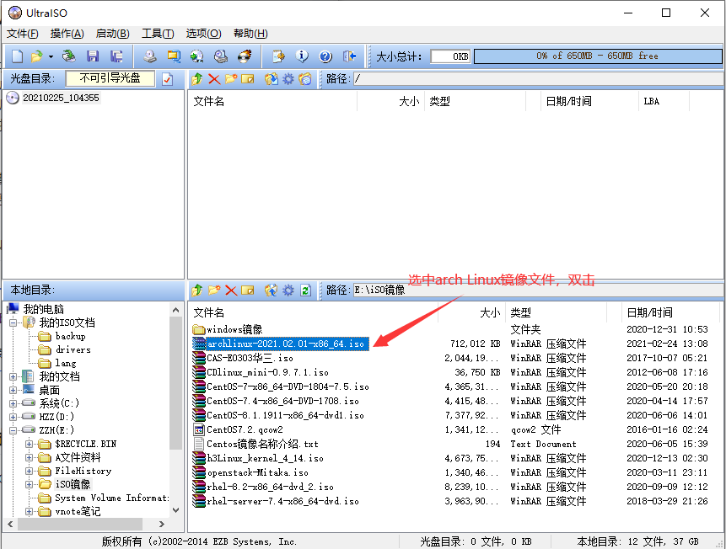
Task: Click the Open CD/DVD icon with green arrow
Action: 69,56
